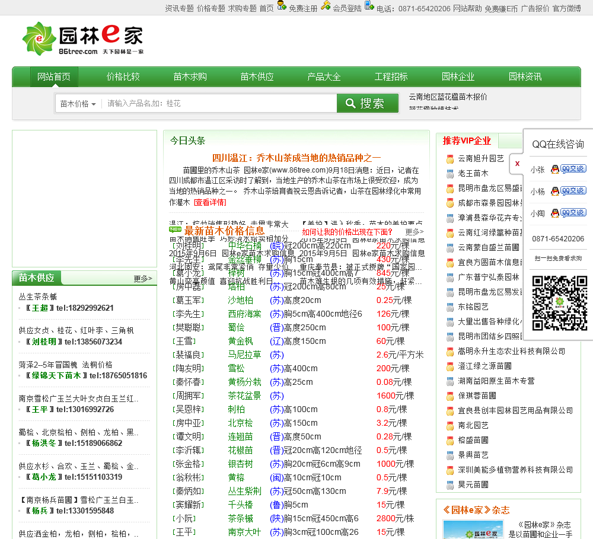Click the medal icon beside 榕盛苗圃
The image size is (593, 539).
click(450, 441)
